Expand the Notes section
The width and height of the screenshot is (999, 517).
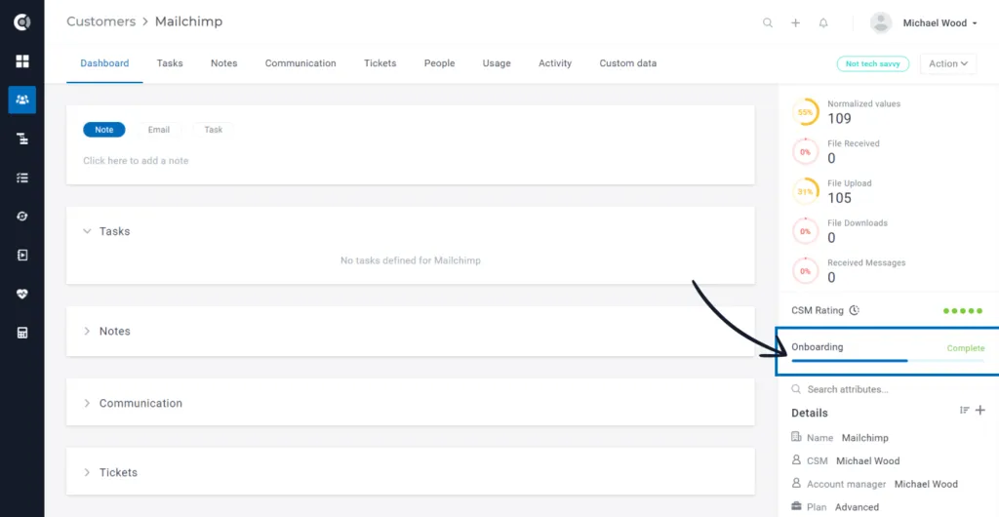87,331
